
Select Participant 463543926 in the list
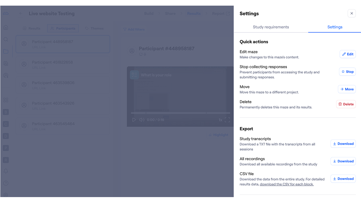pos(63,106)
